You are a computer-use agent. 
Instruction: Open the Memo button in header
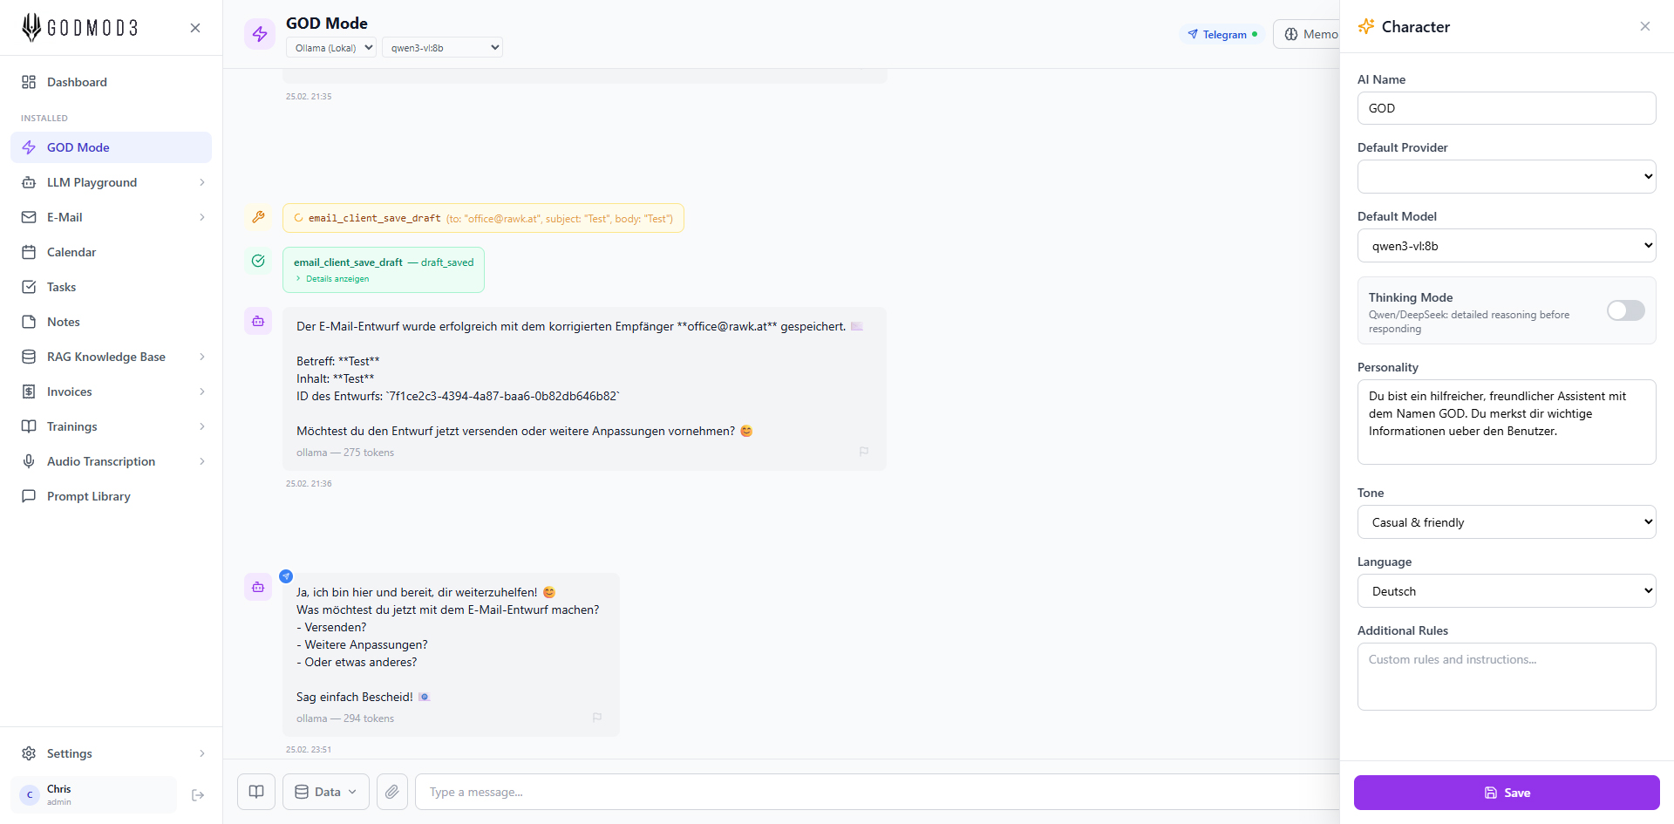(x=1310, y=34)
